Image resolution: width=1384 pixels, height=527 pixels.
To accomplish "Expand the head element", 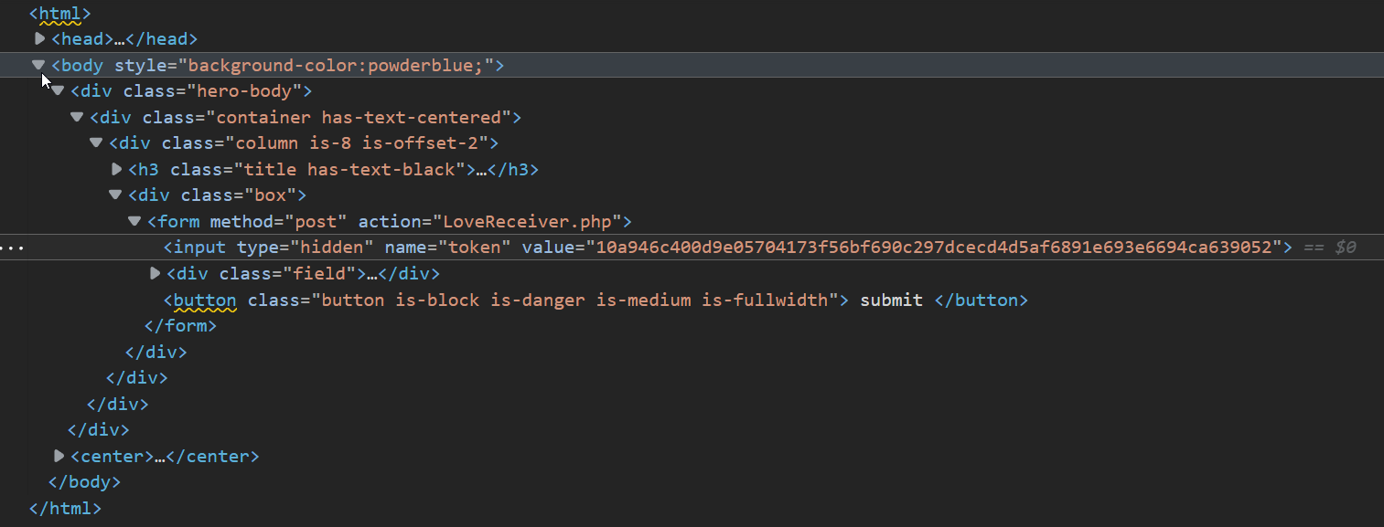I will [38, 38].
